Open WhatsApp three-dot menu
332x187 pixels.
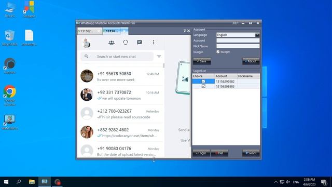(x=154, y=42)
